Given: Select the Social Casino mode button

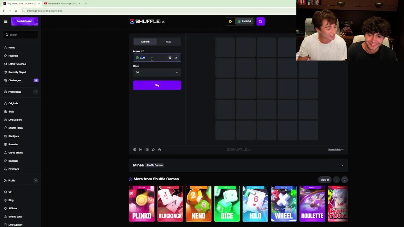Looking at the screenshot, I should point(24,21).
